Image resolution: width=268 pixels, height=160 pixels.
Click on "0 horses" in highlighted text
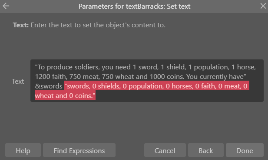[x=179, y=86]
